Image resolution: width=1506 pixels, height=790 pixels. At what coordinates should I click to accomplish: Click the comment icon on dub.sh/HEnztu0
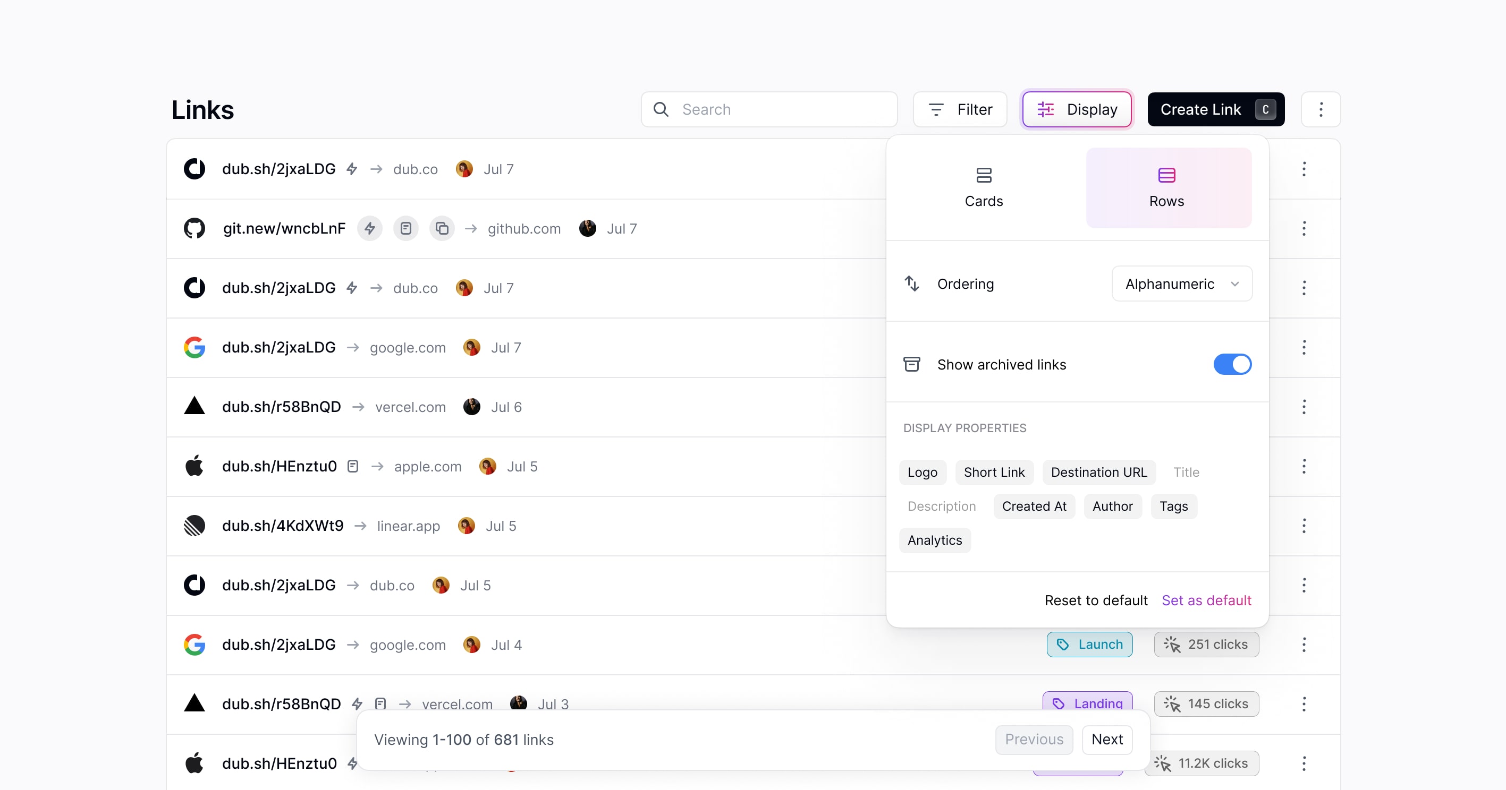pyautogui.click(x=353, y=466)
